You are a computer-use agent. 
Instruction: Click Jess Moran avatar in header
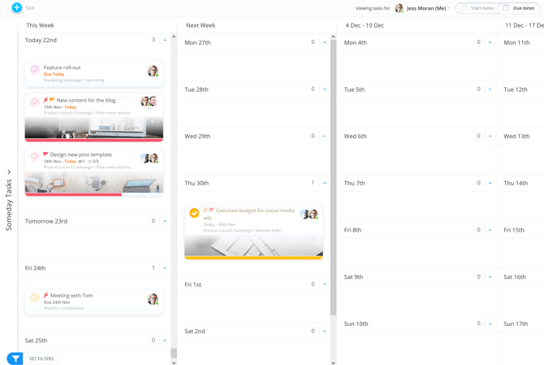coord(399,8)
